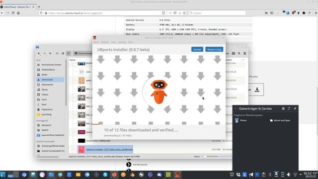
Task: Open Bilder in the places sidebar
Action: coord(50,75)
